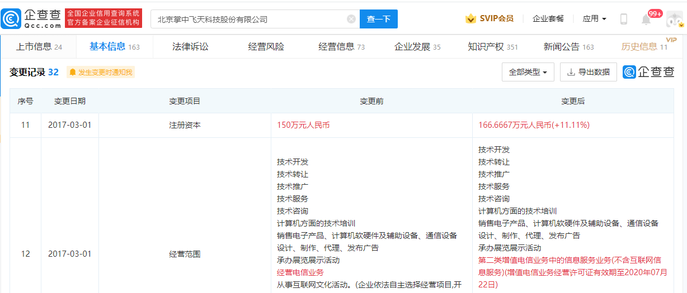Click the 变更记录 32 section heading
The image size is (687, 293).
coord(34,72)
